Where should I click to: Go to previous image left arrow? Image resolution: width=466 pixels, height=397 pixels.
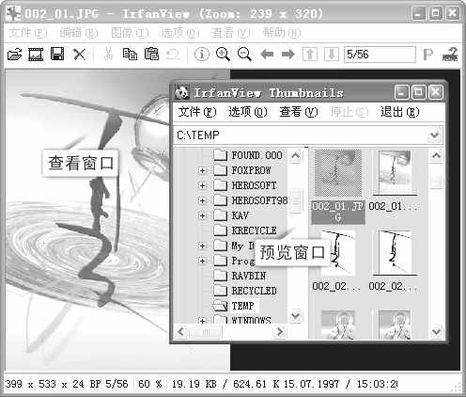267,55
